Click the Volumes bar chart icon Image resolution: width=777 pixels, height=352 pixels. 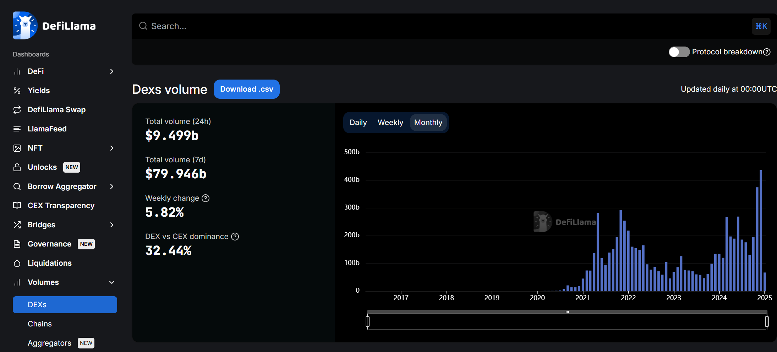coord(17,282)
